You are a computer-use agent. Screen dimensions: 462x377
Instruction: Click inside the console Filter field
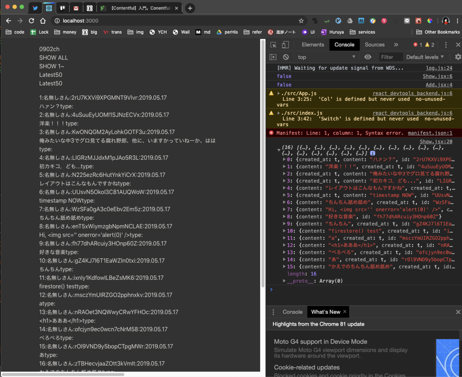390,57
